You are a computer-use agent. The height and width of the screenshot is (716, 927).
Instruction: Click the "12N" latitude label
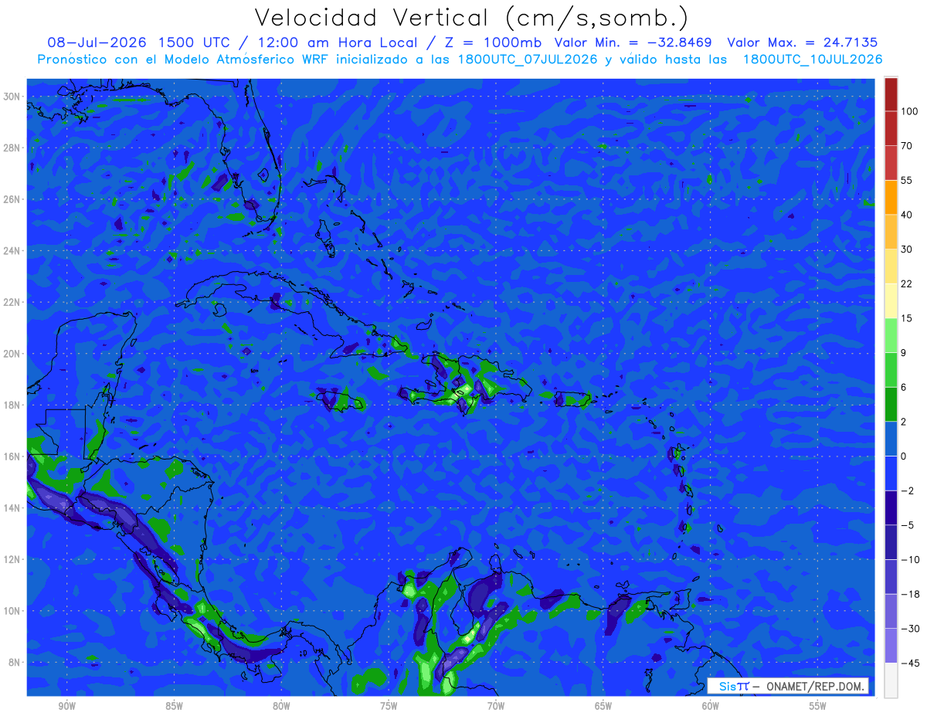(12, 559)
